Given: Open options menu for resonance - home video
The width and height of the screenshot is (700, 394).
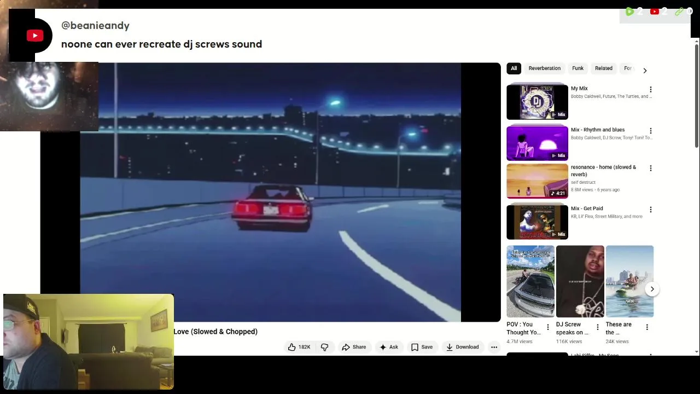Looking at the screenshot, I should [650, 168].
